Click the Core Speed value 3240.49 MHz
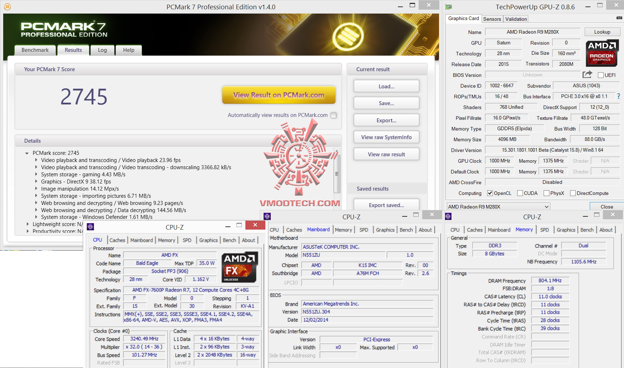The width and height of the screenshot is (624, 368). (144, 339)
